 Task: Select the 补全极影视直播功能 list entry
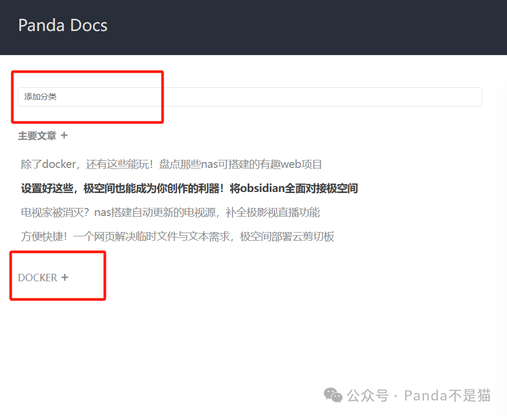(x=171, y=212)
